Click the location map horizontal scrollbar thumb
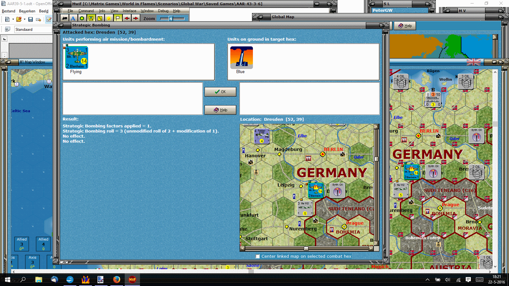 306,249
